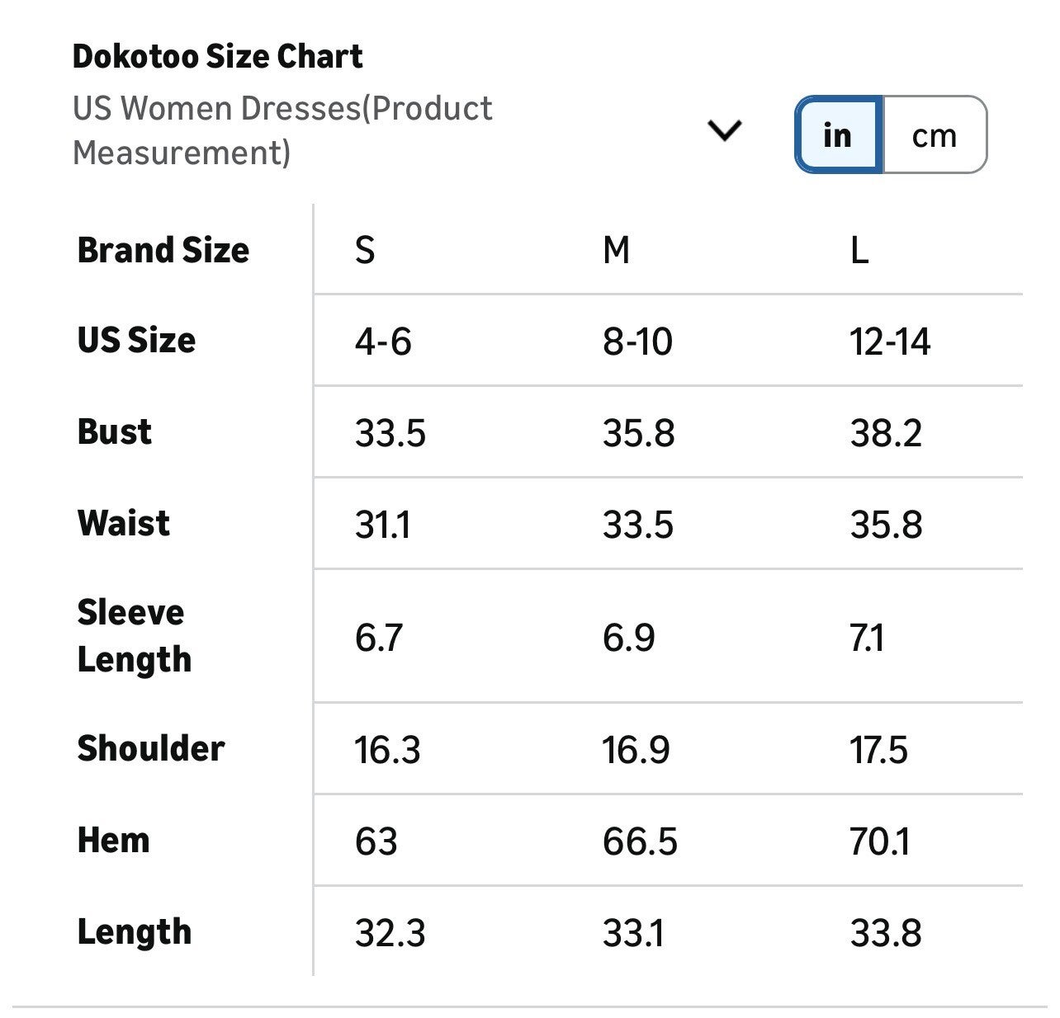Expand the size chart dropdown chevron
The height and width of the screenshot is (1018, 1060).
tap(725, 130)
